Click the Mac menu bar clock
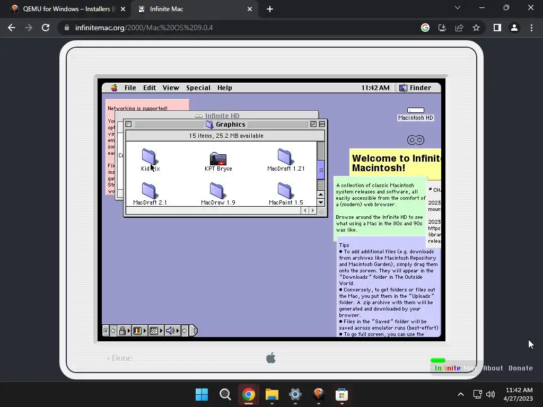Screen dimensions: 543x407 pyautogui.click(x=375, y=88)
